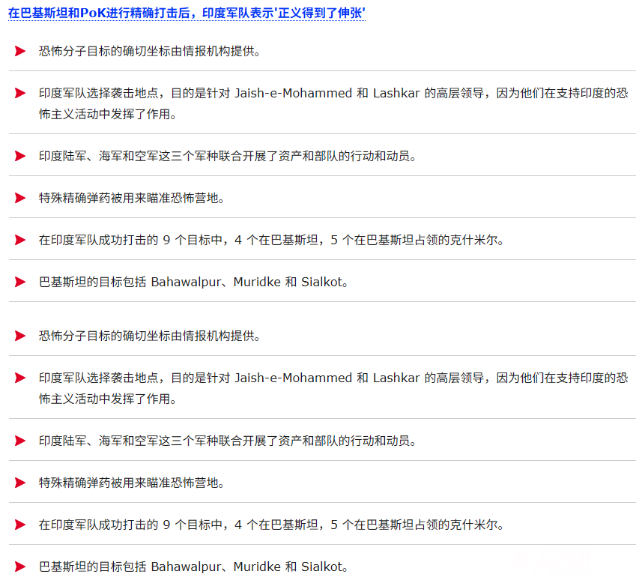
Task: Click red arrow beside first 恐怖分子目标的确切坐标 bullet
Action: pyautogui.click(x=20, y=51)
